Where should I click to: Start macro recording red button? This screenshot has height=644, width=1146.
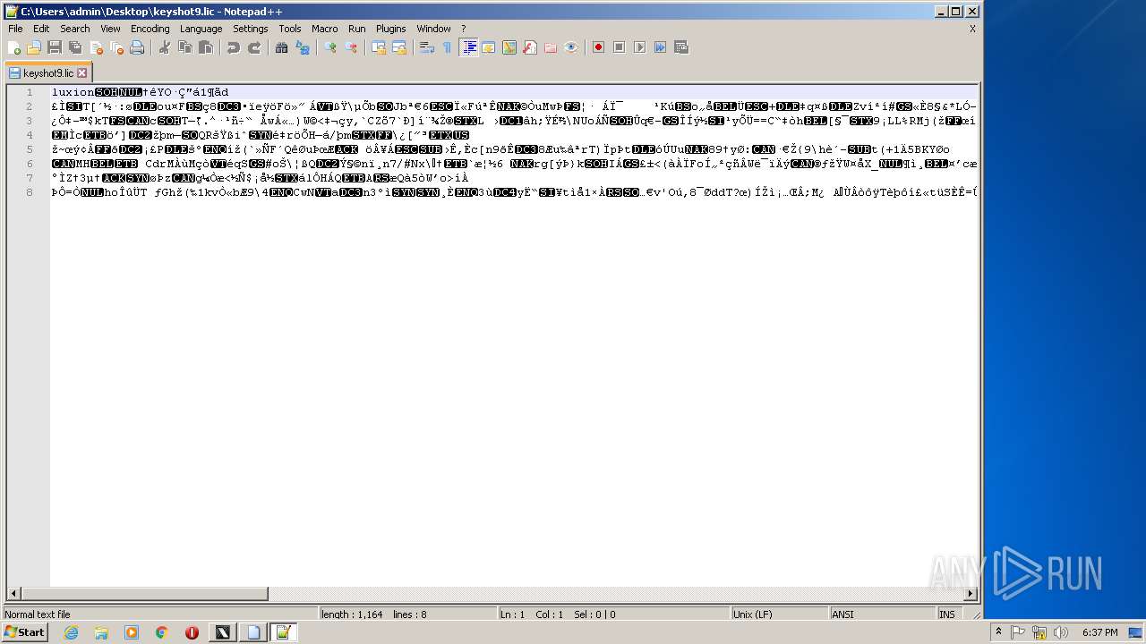pyautogui.click(x=598, y=47)
